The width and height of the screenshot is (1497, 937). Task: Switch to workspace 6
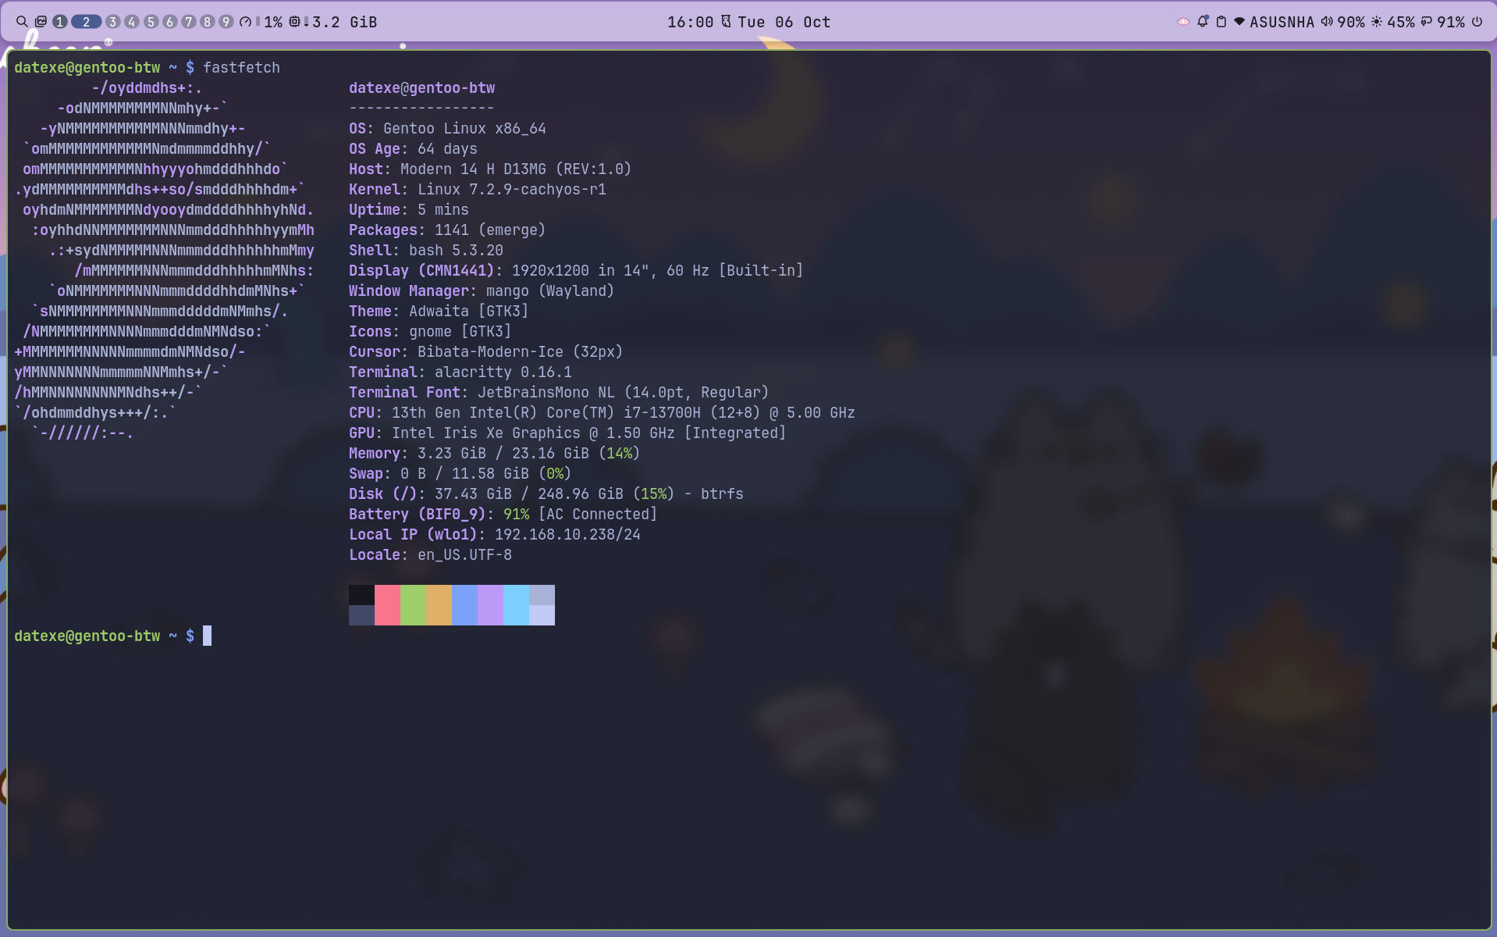pos(170,22)
